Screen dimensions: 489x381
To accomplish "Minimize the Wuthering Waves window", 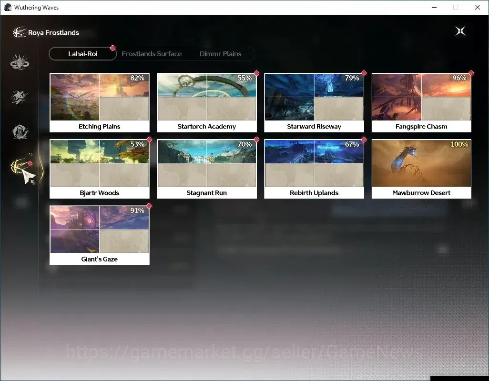I will point(434,7).
